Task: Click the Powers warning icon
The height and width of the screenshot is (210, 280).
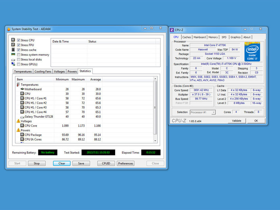Action: [x=18, y=130]
